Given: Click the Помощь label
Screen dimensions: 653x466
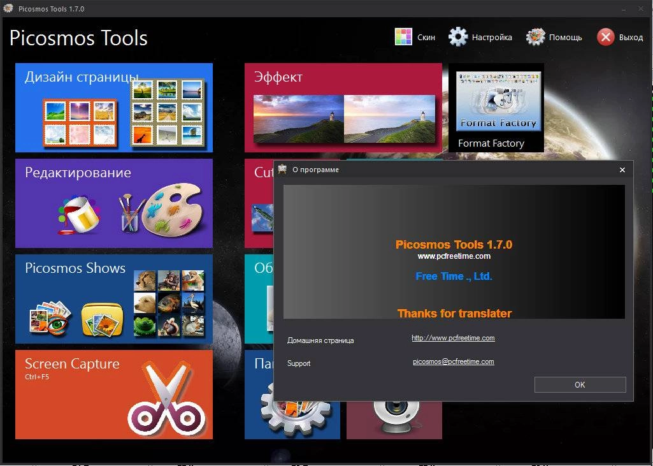Looking at the screenshot, I should point(565,38).
